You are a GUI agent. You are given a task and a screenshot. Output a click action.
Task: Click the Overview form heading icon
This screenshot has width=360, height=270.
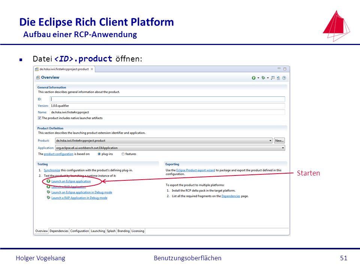(38, 78)
